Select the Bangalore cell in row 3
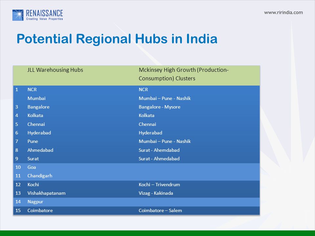The image size is (315, 236). [x=39, y=107]
